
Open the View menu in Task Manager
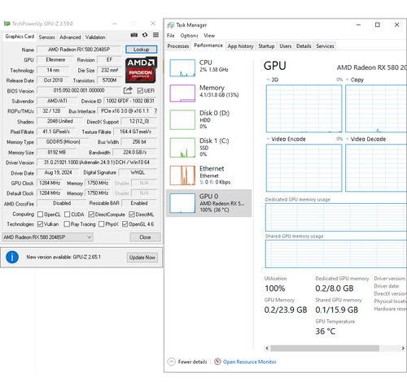209,36
